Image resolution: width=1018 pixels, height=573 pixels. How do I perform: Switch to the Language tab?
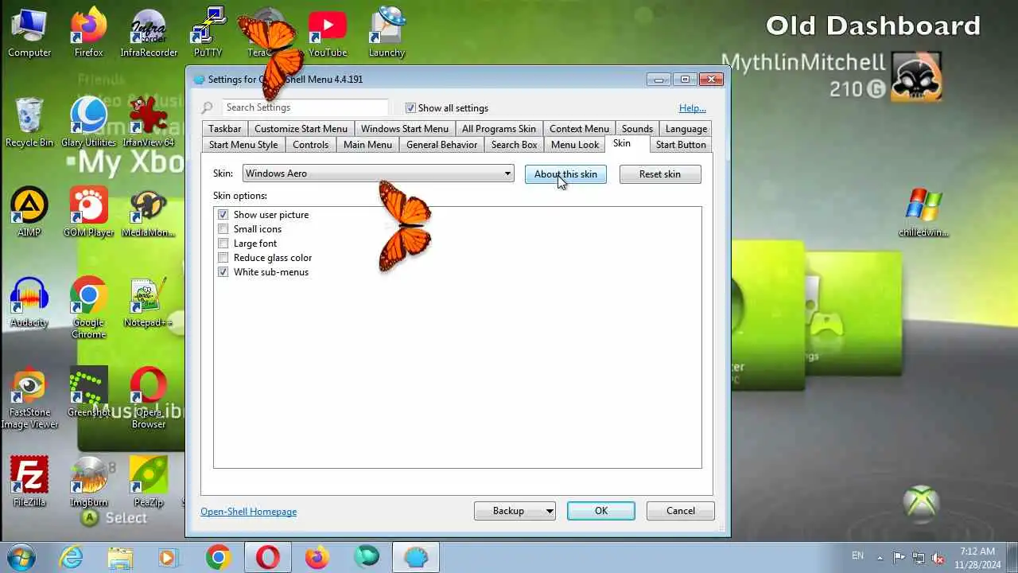point(686,129)
